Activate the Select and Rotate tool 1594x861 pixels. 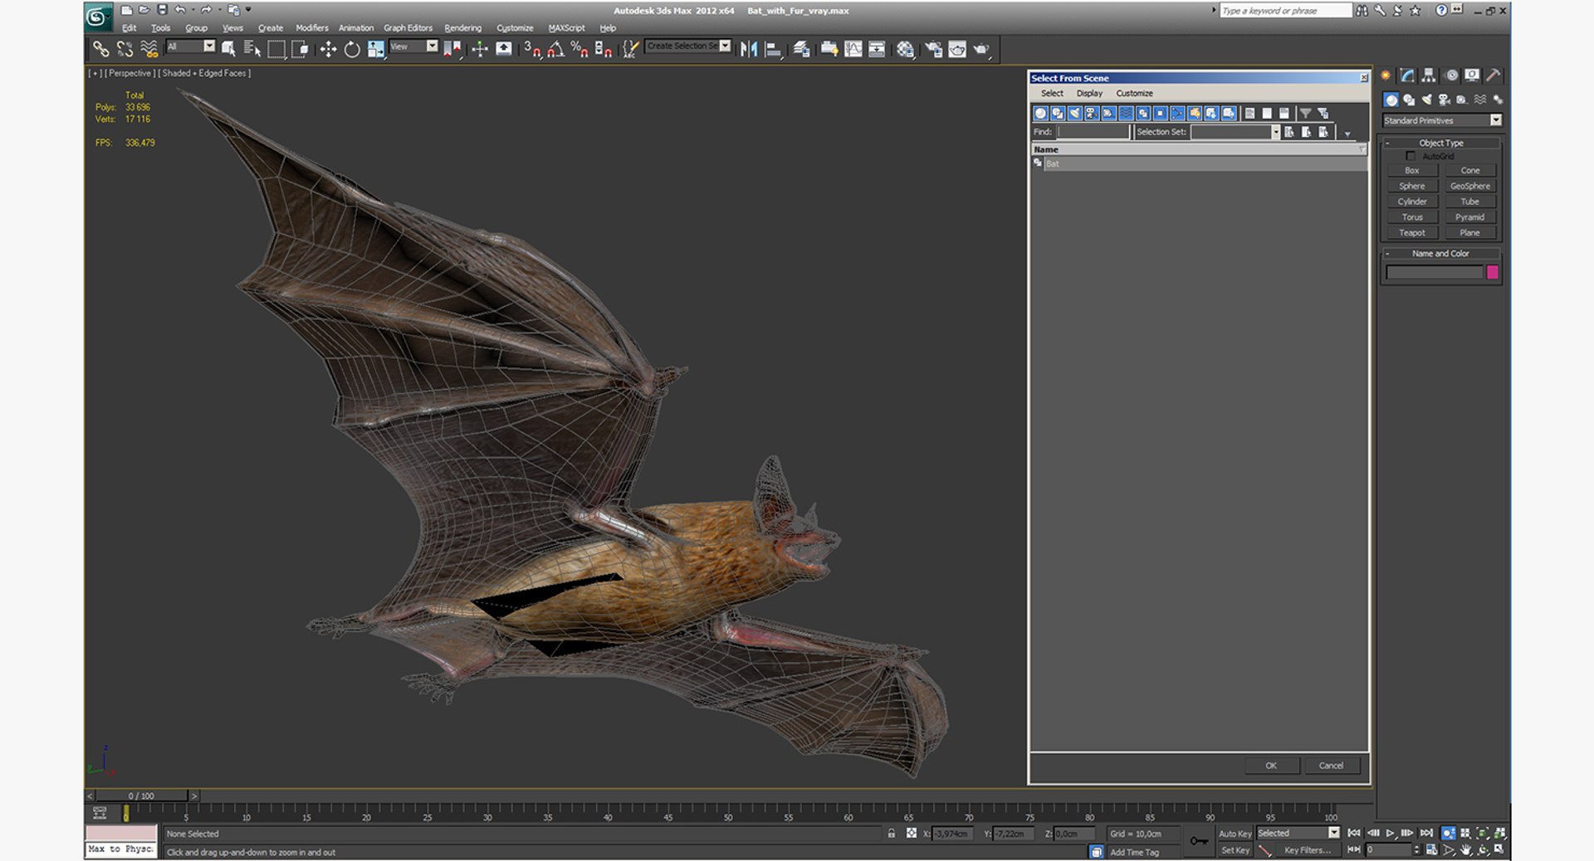352,50
